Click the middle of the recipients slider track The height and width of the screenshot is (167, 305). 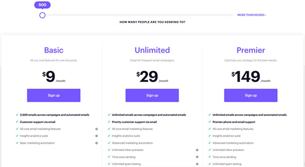[138, 15]
